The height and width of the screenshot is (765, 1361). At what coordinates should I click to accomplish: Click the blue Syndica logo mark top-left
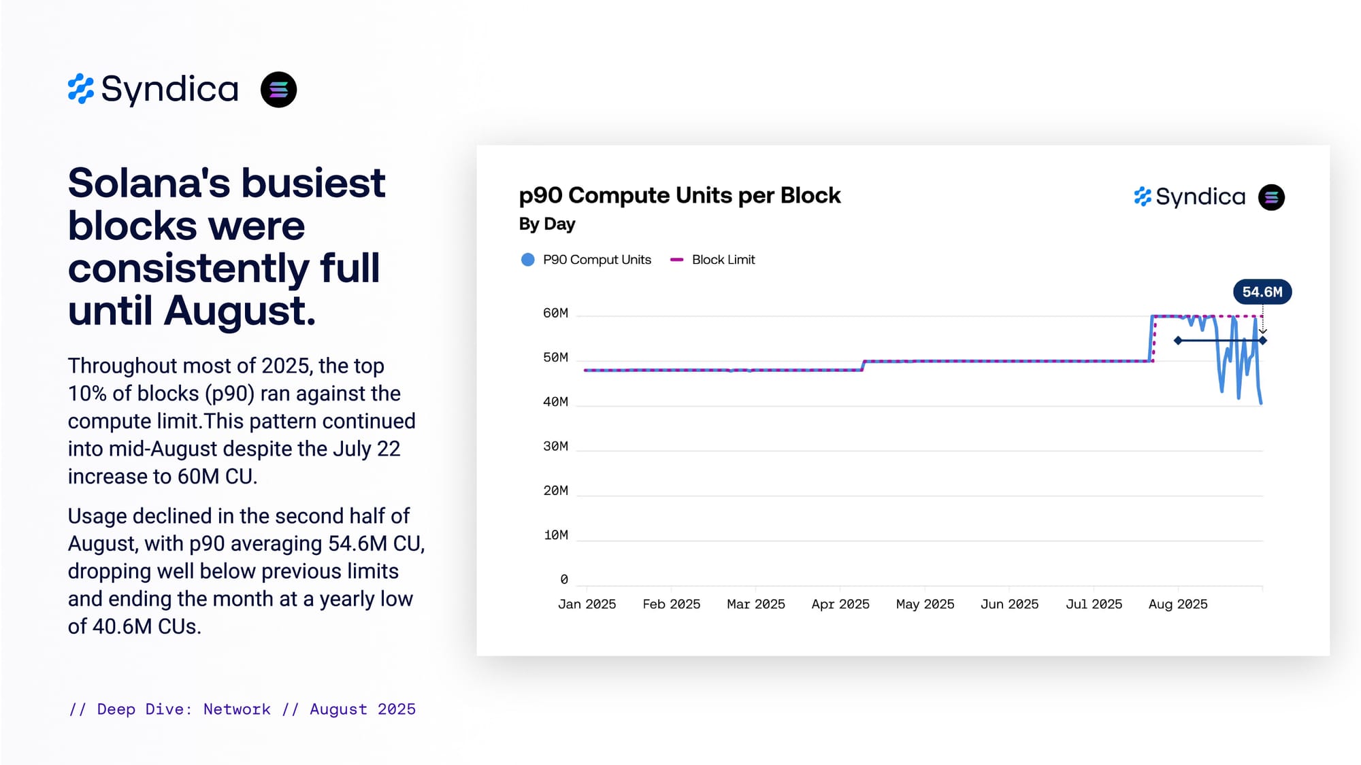80,89
